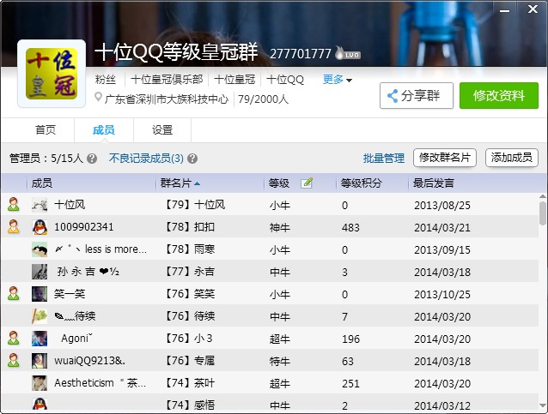Click the 添加成员 button
Image resolution: width=548 pixels, height=414 pixels.
point(512,158)
